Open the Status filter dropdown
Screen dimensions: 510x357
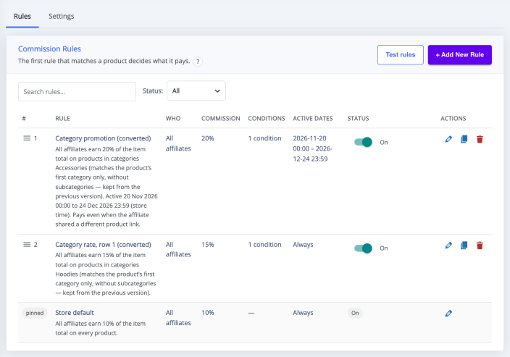tap(196, 91)
